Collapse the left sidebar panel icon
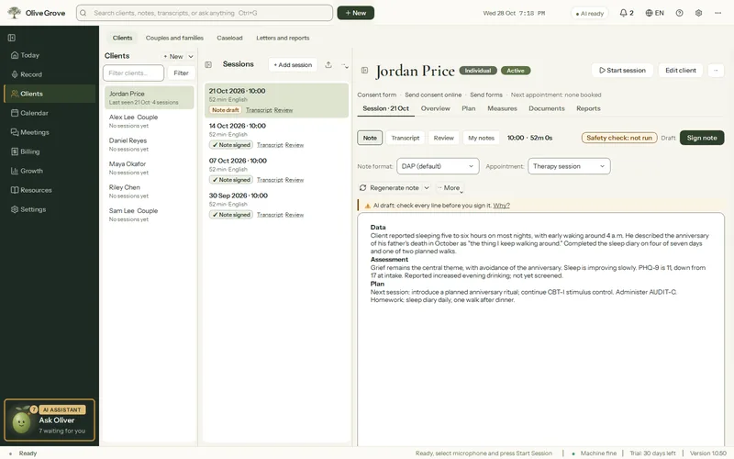Image resolution: width=734 pixels, height=459 pixels. click(12, 38)
